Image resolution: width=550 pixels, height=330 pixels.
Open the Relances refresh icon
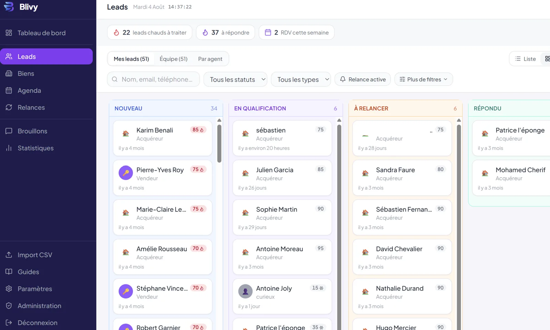click(9, 107)
